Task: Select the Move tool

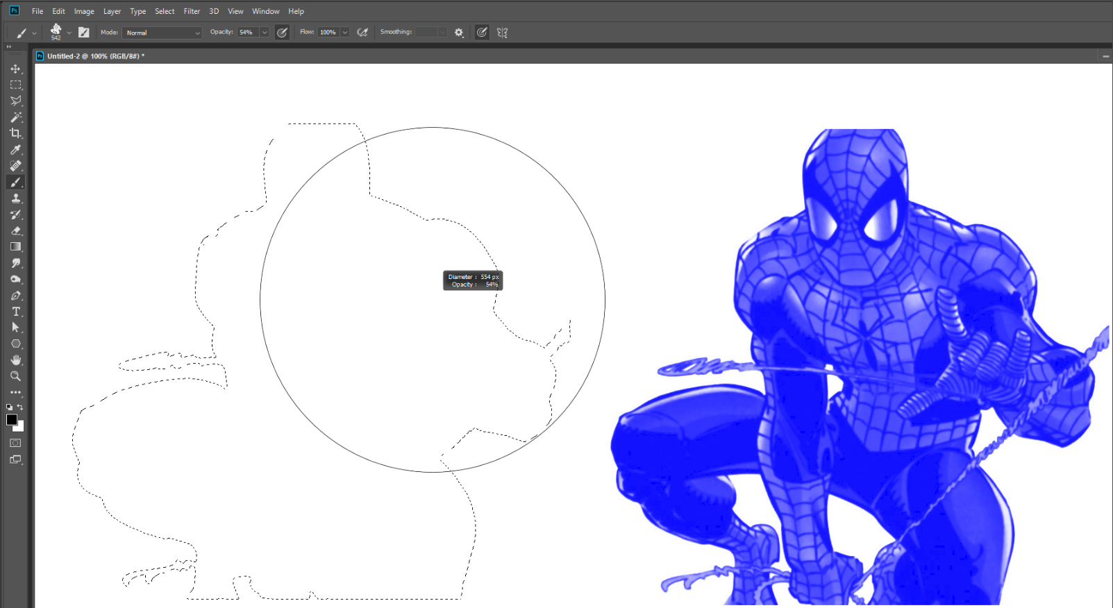Action: pos(15,69)
